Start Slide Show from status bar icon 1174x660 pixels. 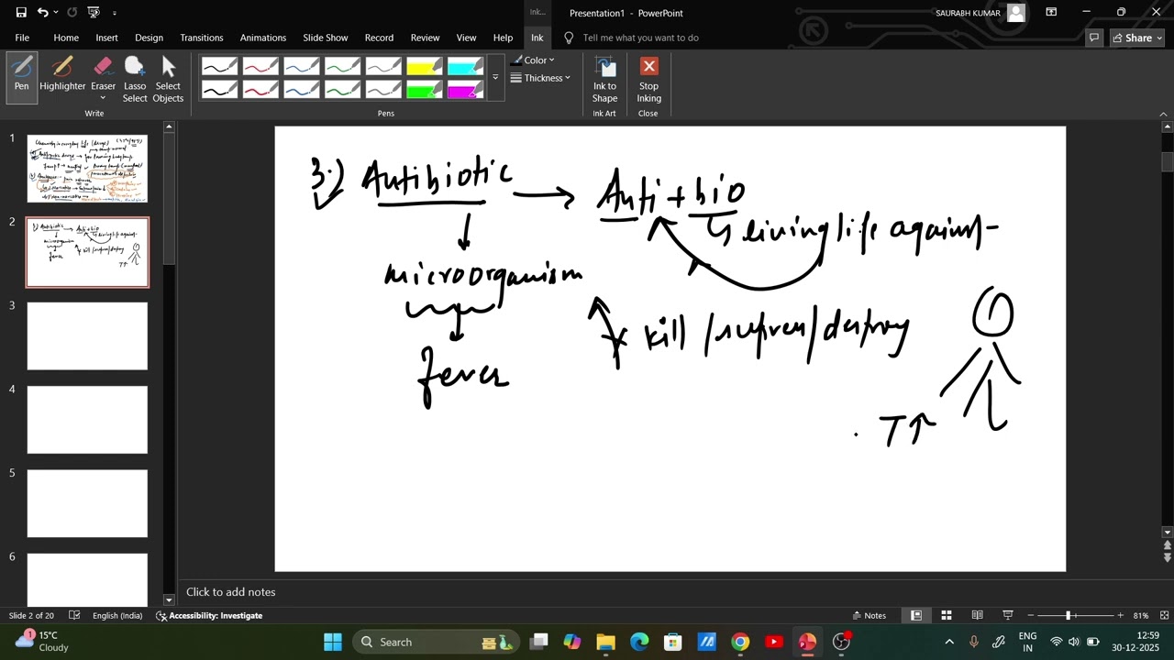1007,615
